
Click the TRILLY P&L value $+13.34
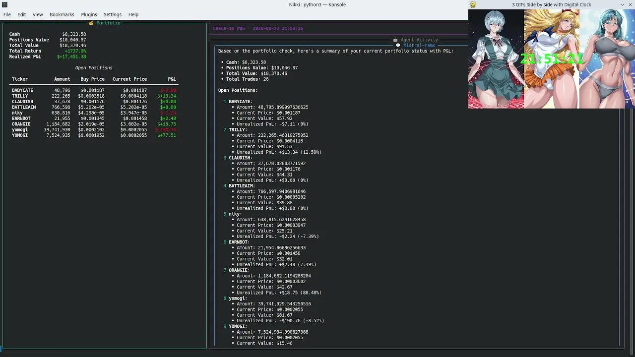tap(167, 96)
